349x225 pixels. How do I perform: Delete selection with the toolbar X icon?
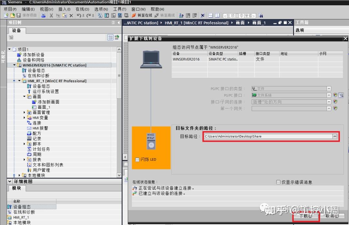click(x=71, y=15)
